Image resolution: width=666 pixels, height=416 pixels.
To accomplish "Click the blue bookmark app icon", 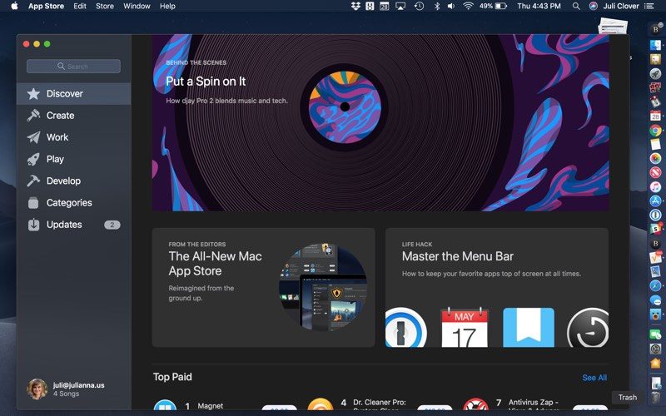I will point(529,327).
